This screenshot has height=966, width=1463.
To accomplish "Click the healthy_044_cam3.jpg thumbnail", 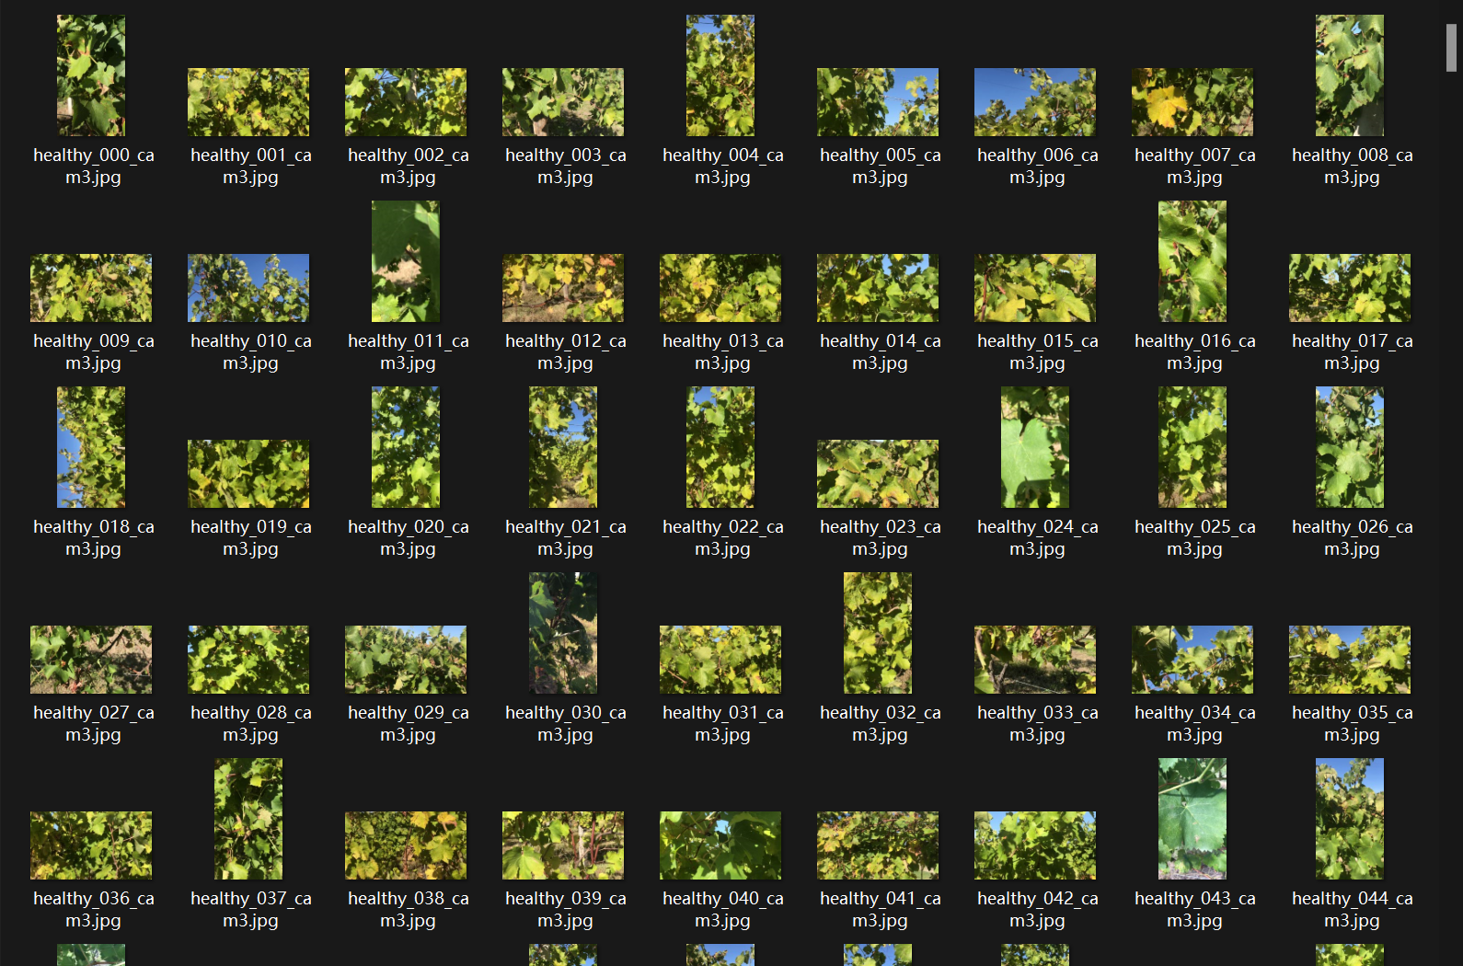I will click(x=1350, y=819).
